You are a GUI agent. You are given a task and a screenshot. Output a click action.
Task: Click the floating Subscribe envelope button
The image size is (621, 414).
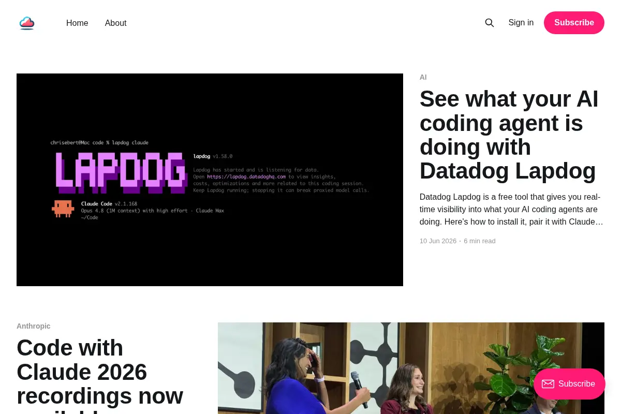point(569,384)
